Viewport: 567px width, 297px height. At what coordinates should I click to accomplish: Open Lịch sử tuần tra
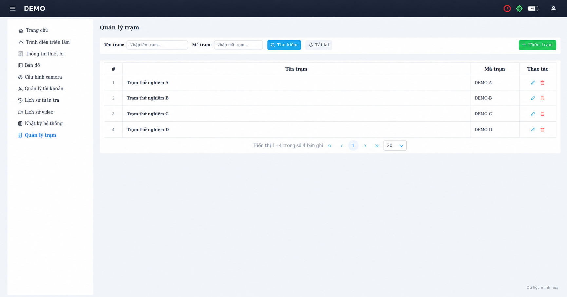pos(39,100)
